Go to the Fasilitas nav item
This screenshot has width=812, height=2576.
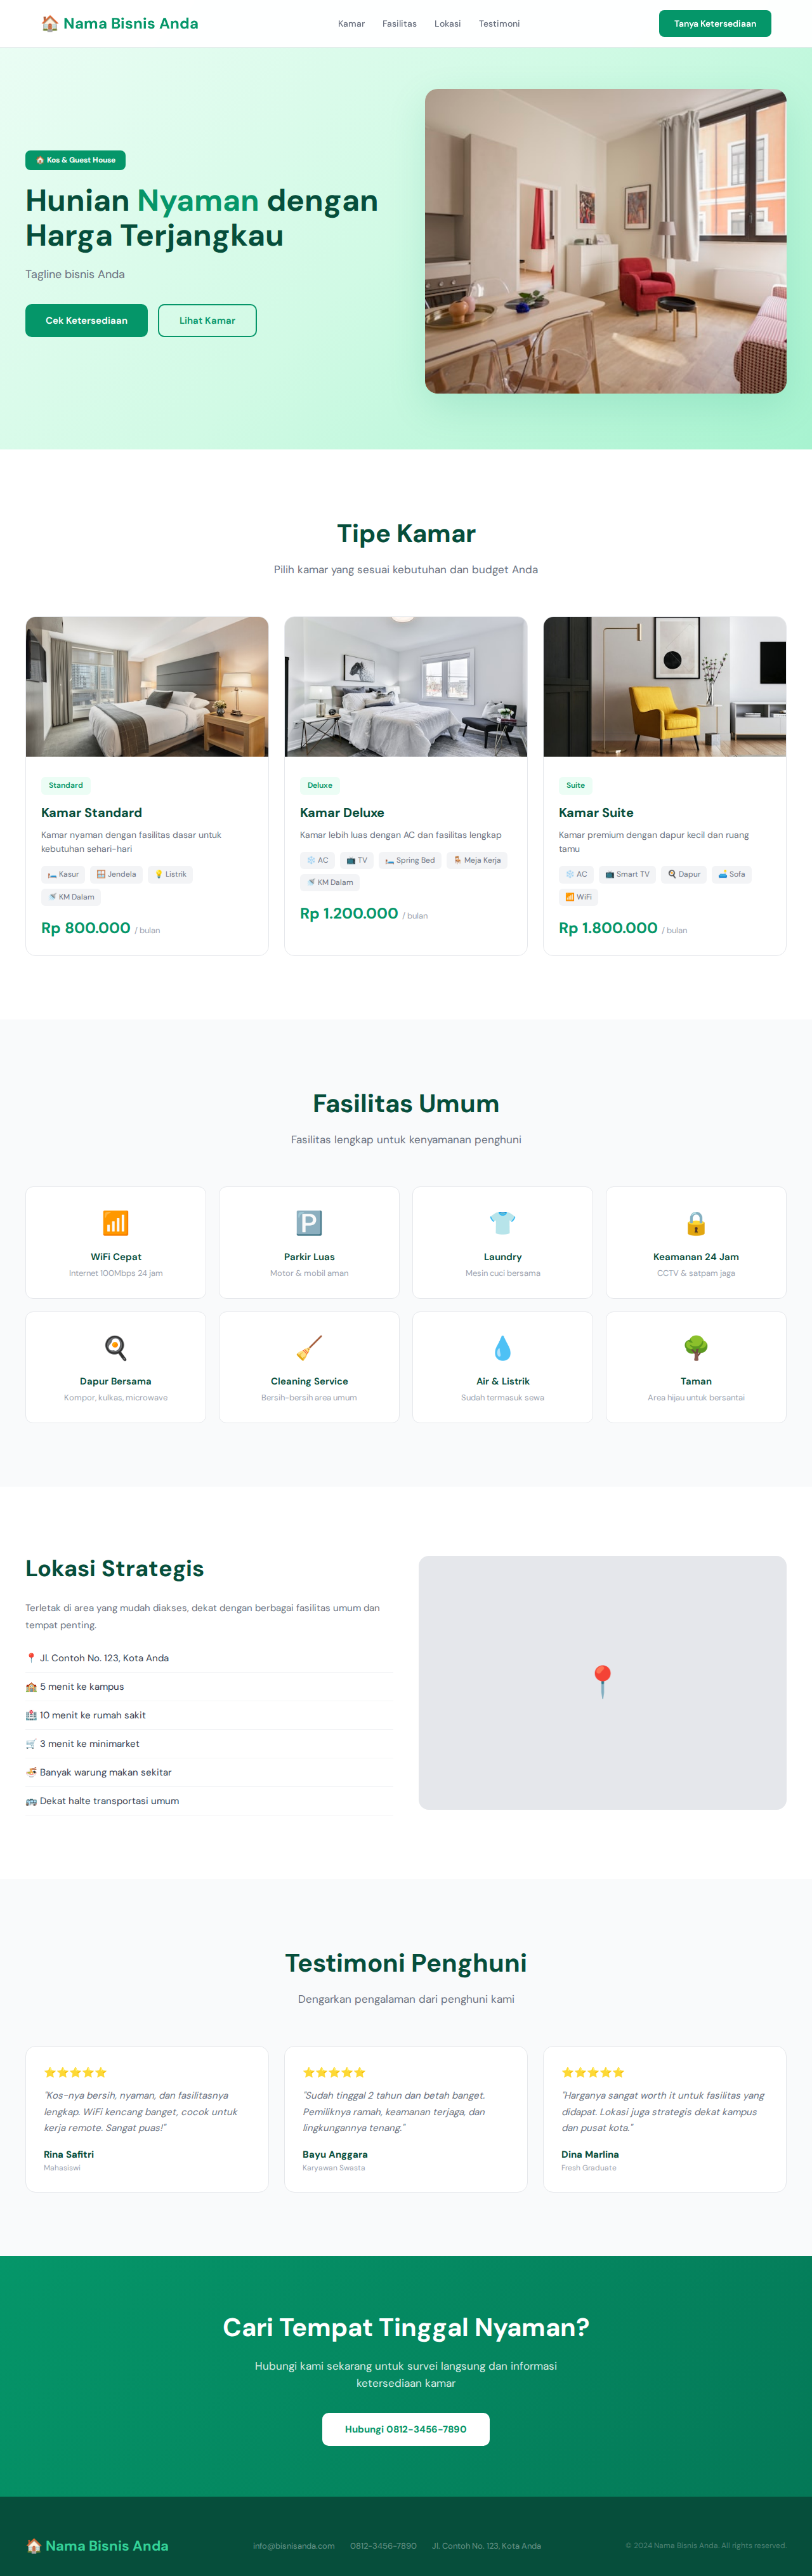pos(400,24)
